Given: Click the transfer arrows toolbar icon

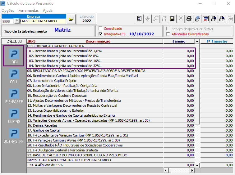Looking at the screenshot, I should (x=206, y=19).
